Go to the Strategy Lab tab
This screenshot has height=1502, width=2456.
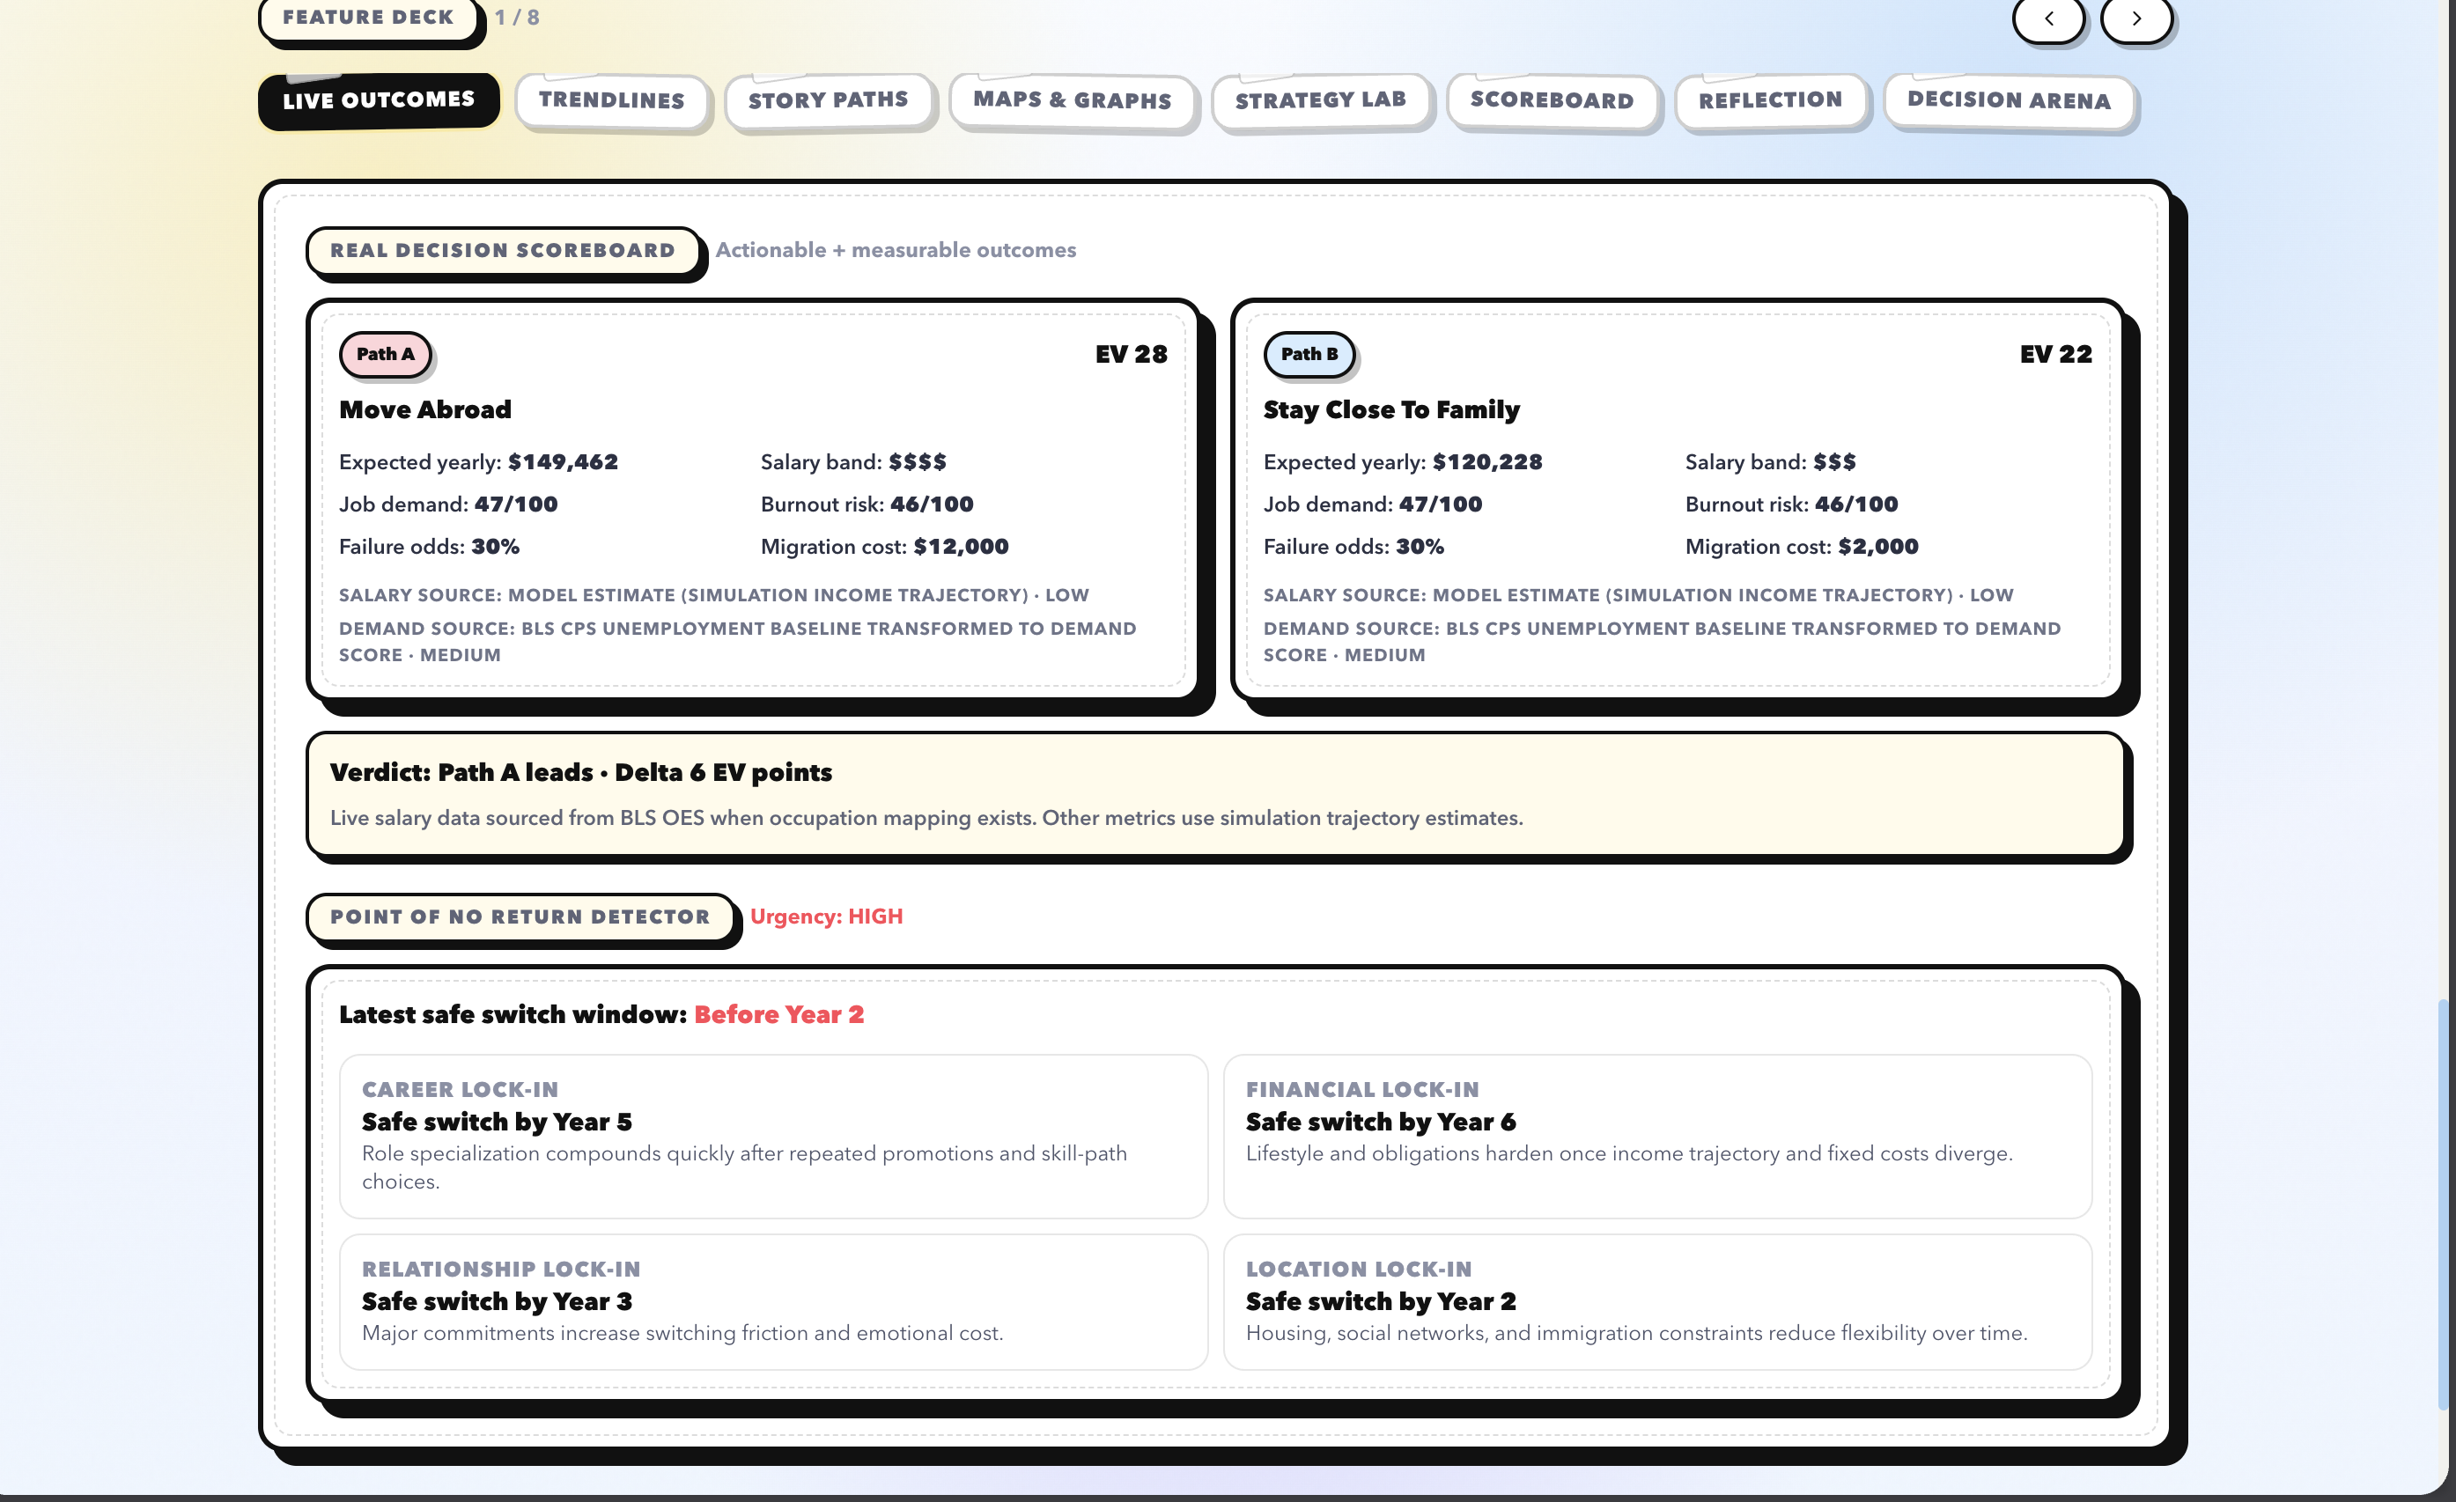1321,100
